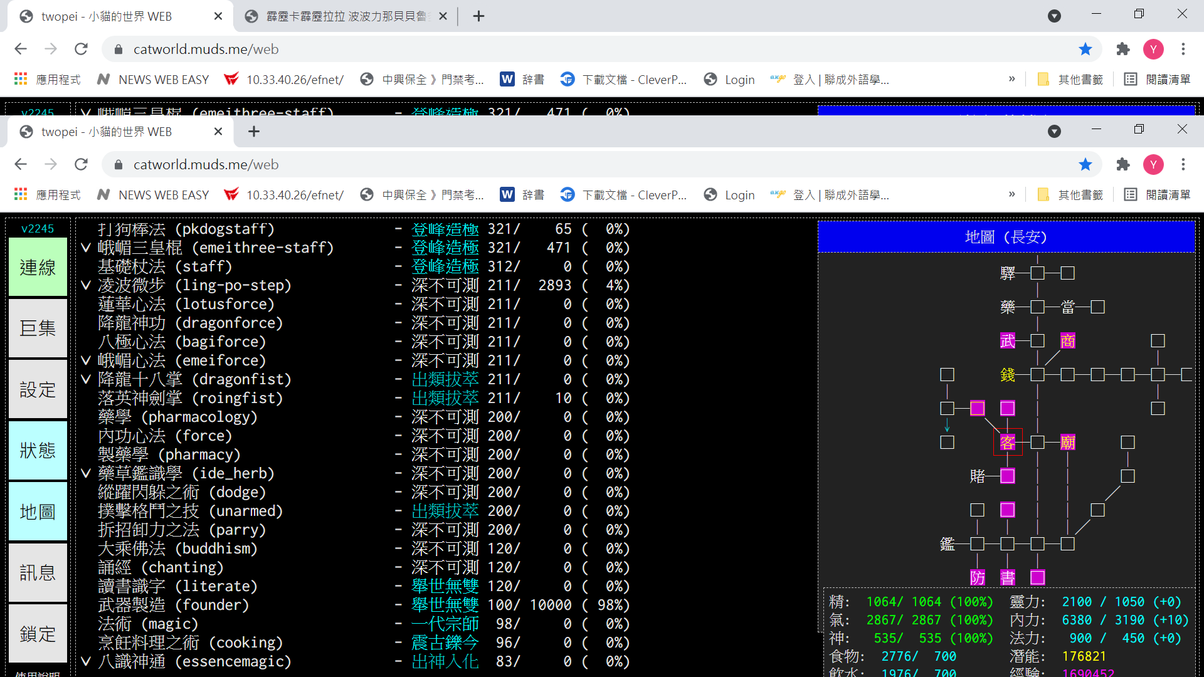Open new tab in the back window
Image resolution: width=1204 pixels, height=677 pixels.
point(478,16)
